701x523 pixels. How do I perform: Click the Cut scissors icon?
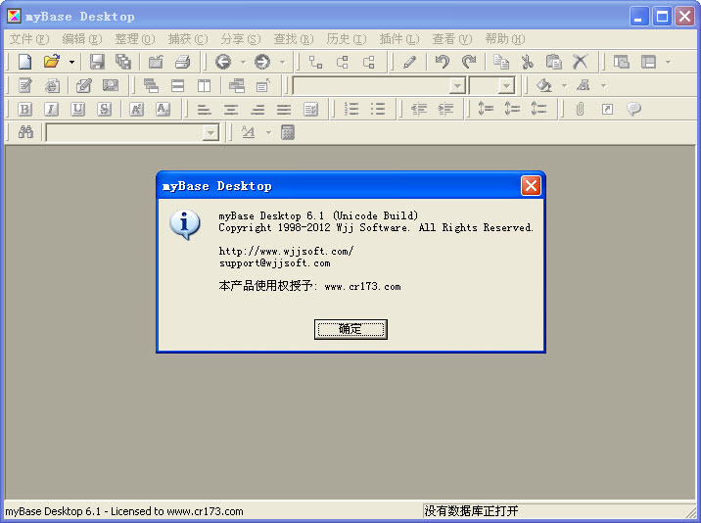(528, 62)
